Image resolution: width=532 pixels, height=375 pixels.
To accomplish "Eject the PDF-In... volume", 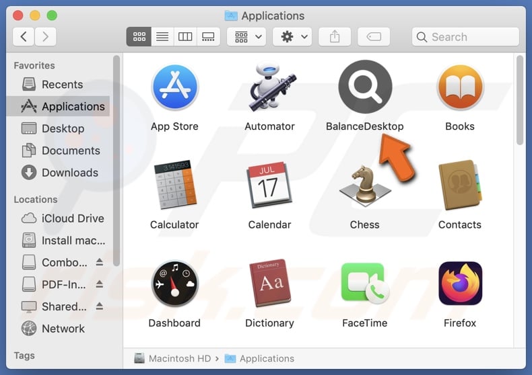I will coord(100,284).
